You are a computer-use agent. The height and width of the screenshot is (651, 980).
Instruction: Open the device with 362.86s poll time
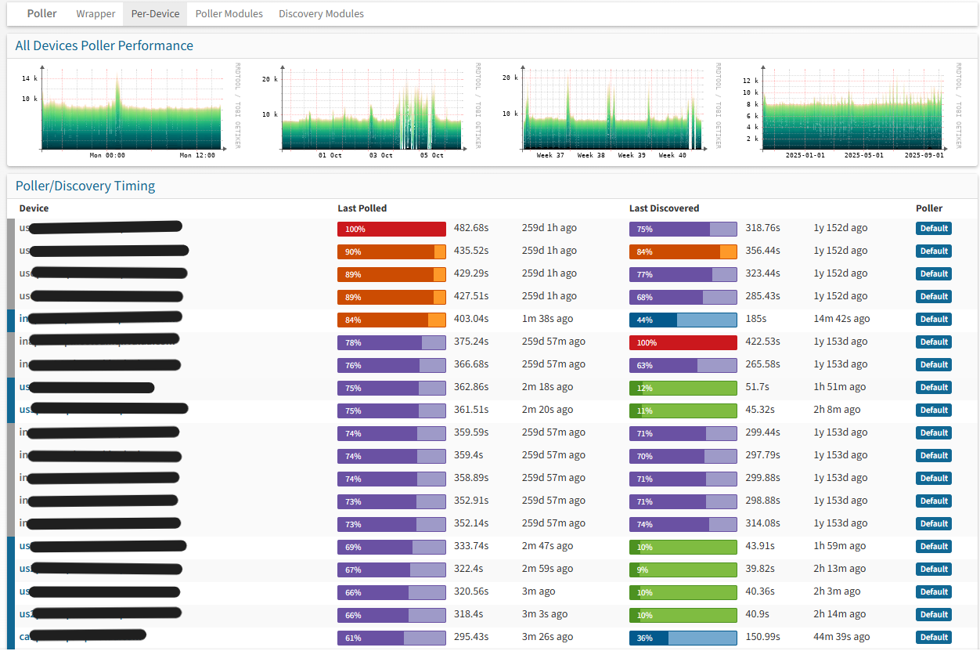[x=24, y=387]
